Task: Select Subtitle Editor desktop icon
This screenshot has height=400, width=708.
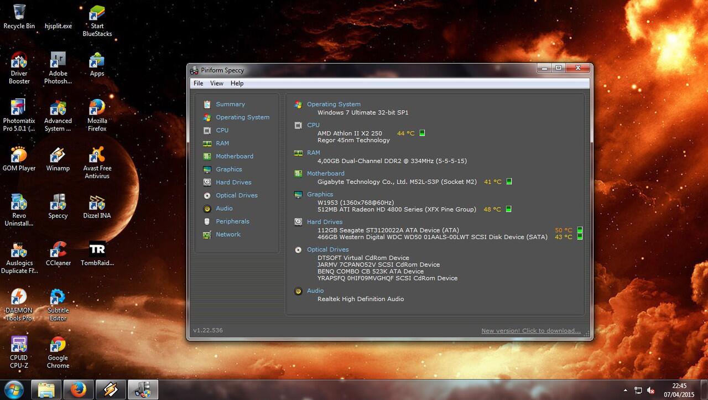Action: pos(58,305)
